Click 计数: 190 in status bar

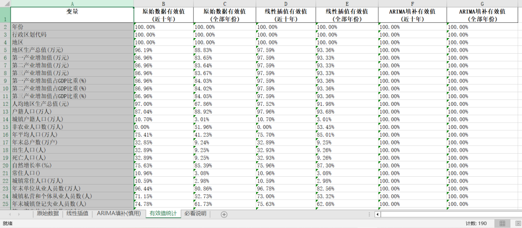[477, 223]
